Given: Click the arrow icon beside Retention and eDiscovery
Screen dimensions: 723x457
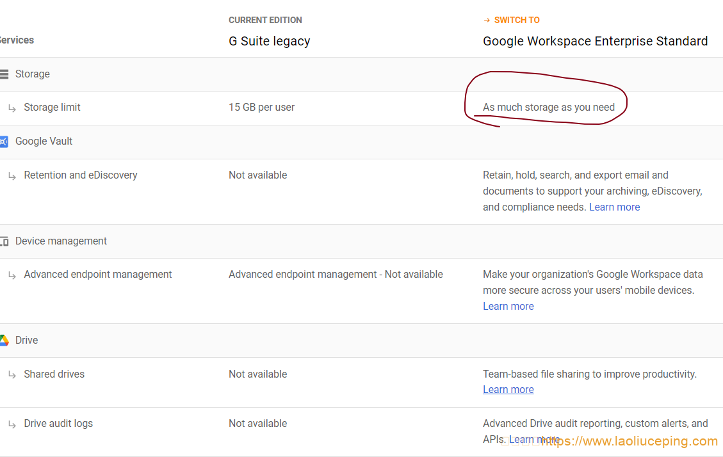Looking at the screenshot, I should click(x=12, y=175).
